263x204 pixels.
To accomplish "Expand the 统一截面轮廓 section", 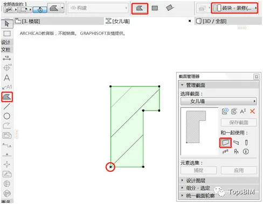I will [x=219, y=195].
